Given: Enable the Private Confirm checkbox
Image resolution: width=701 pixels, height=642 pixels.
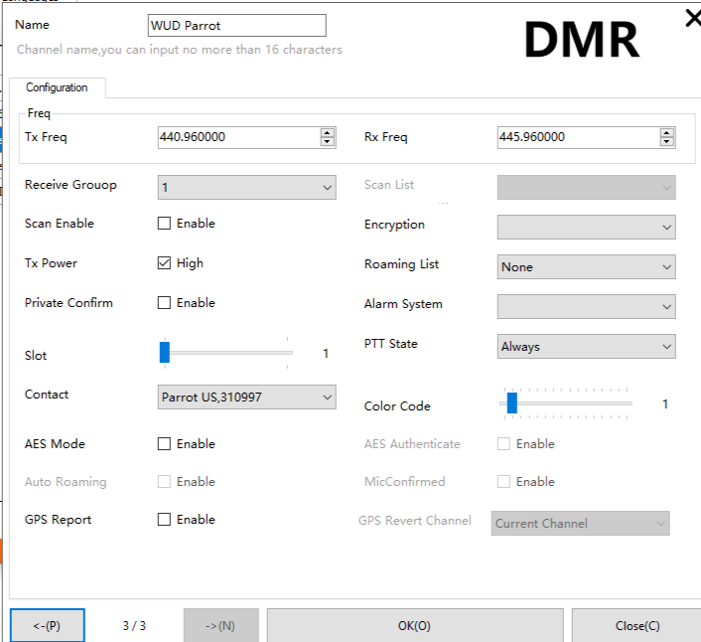Looking at the screenshot, I should 165,303.
